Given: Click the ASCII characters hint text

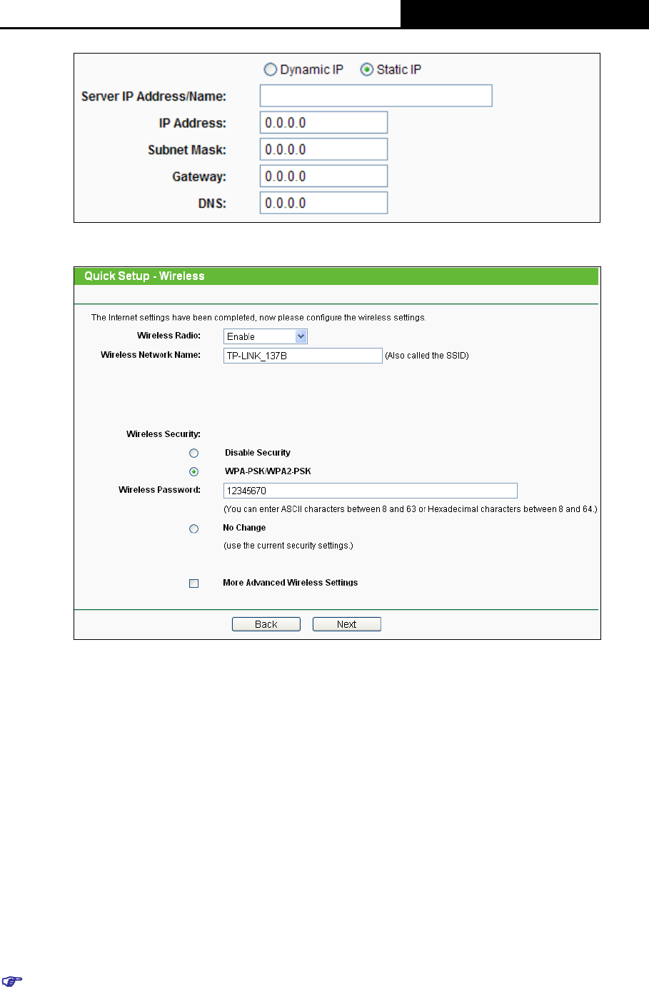Looking at the screenshot, I should (x=411, y=509).
